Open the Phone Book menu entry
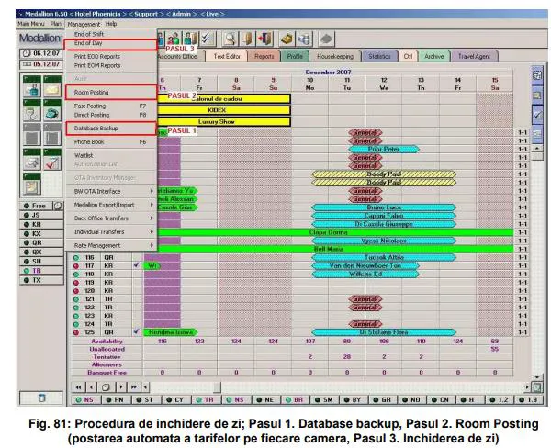Screen dimensions: 551x448 tap(111, 142)
